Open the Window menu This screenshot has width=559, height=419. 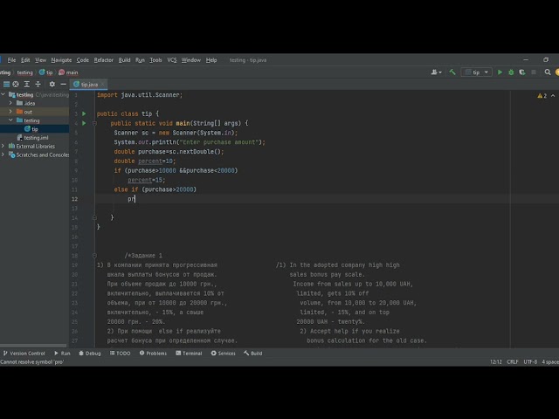191,60
